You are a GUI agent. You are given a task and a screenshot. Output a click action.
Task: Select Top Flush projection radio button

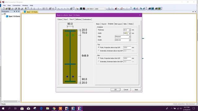pos(99,47)
